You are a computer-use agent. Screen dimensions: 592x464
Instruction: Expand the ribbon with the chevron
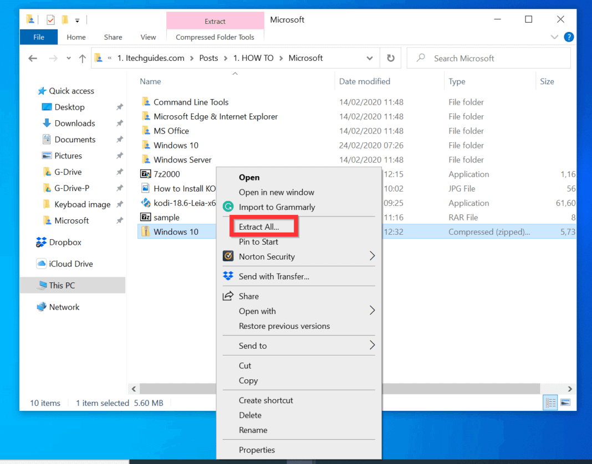(554, 37)
